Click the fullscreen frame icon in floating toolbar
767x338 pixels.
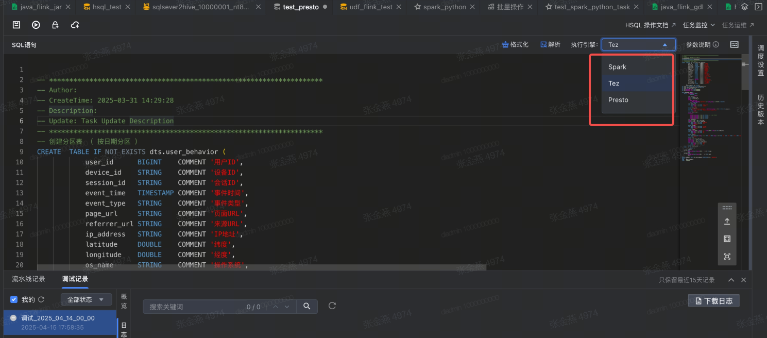(x=727, y=239)
